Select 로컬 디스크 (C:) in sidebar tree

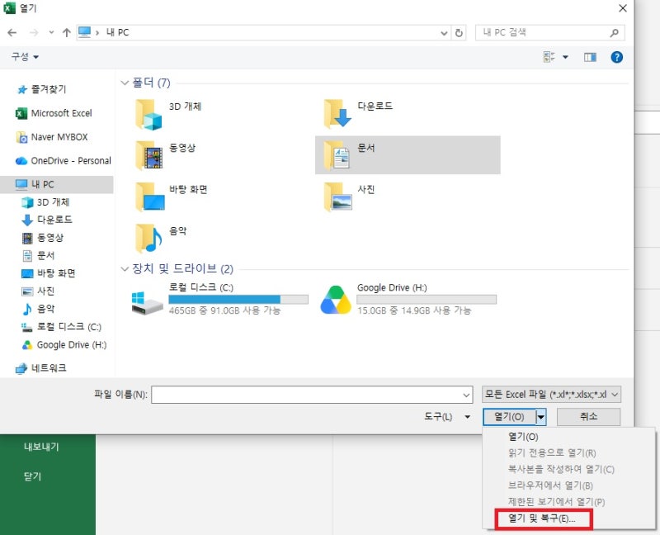(x=61, y=327)
